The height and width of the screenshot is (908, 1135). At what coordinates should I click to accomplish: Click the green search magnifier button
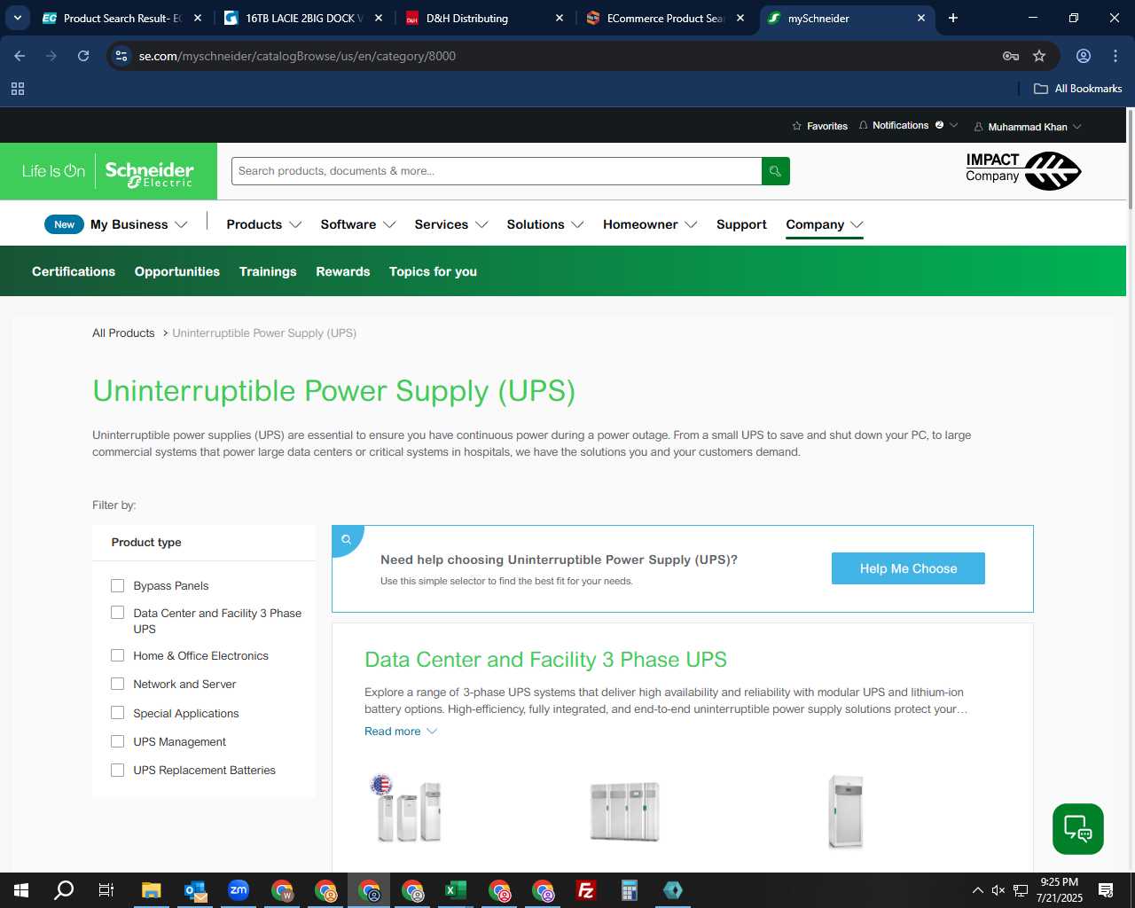pos(775,171)
